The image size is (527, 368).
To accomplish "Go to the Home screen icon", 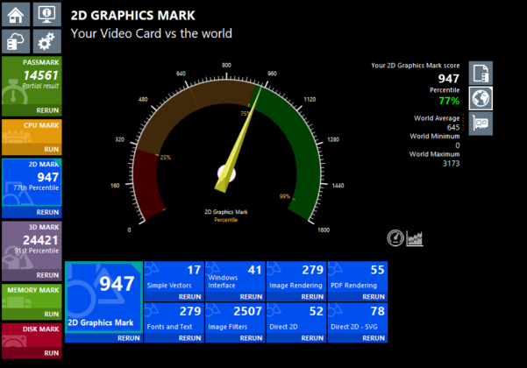I will point(18,15).
